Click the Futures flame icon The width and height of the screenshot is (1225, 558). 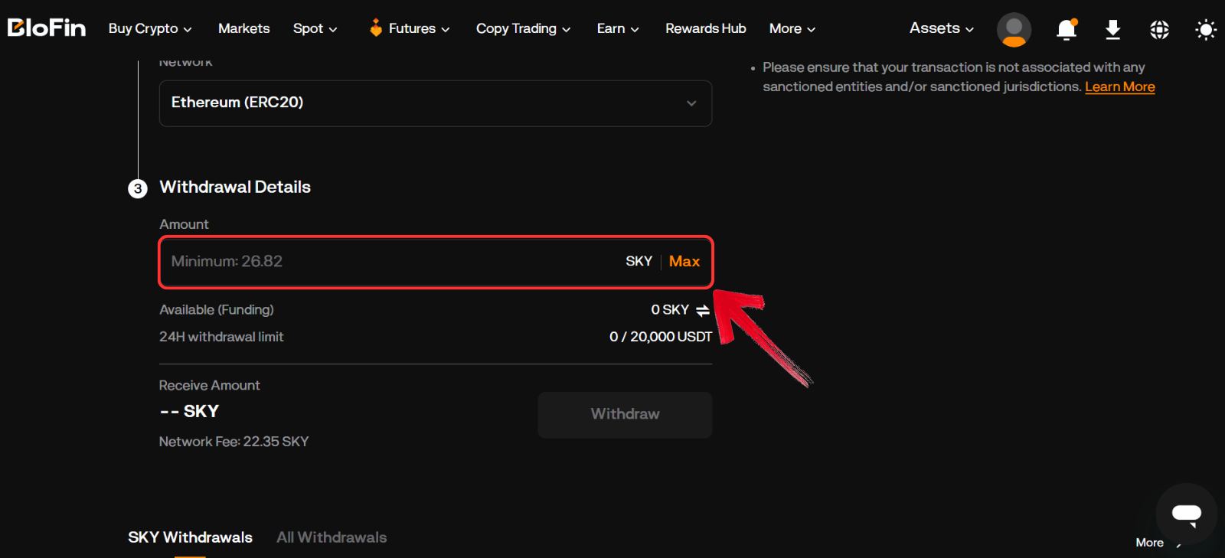point(375,28)
